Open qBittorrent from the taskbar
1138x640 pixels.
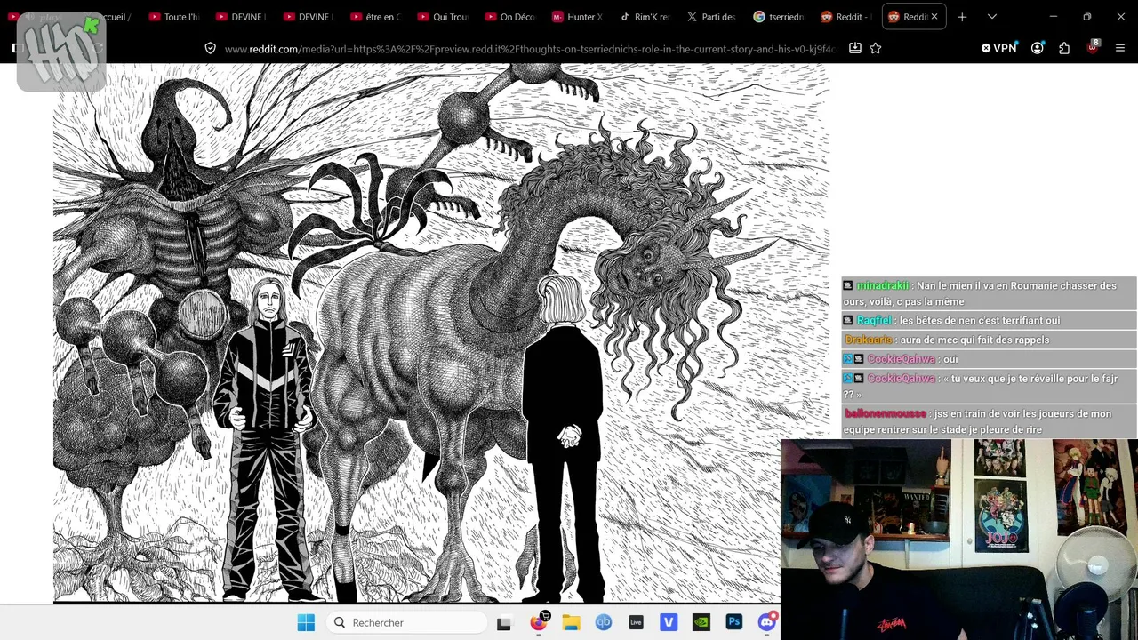(604, 622)
